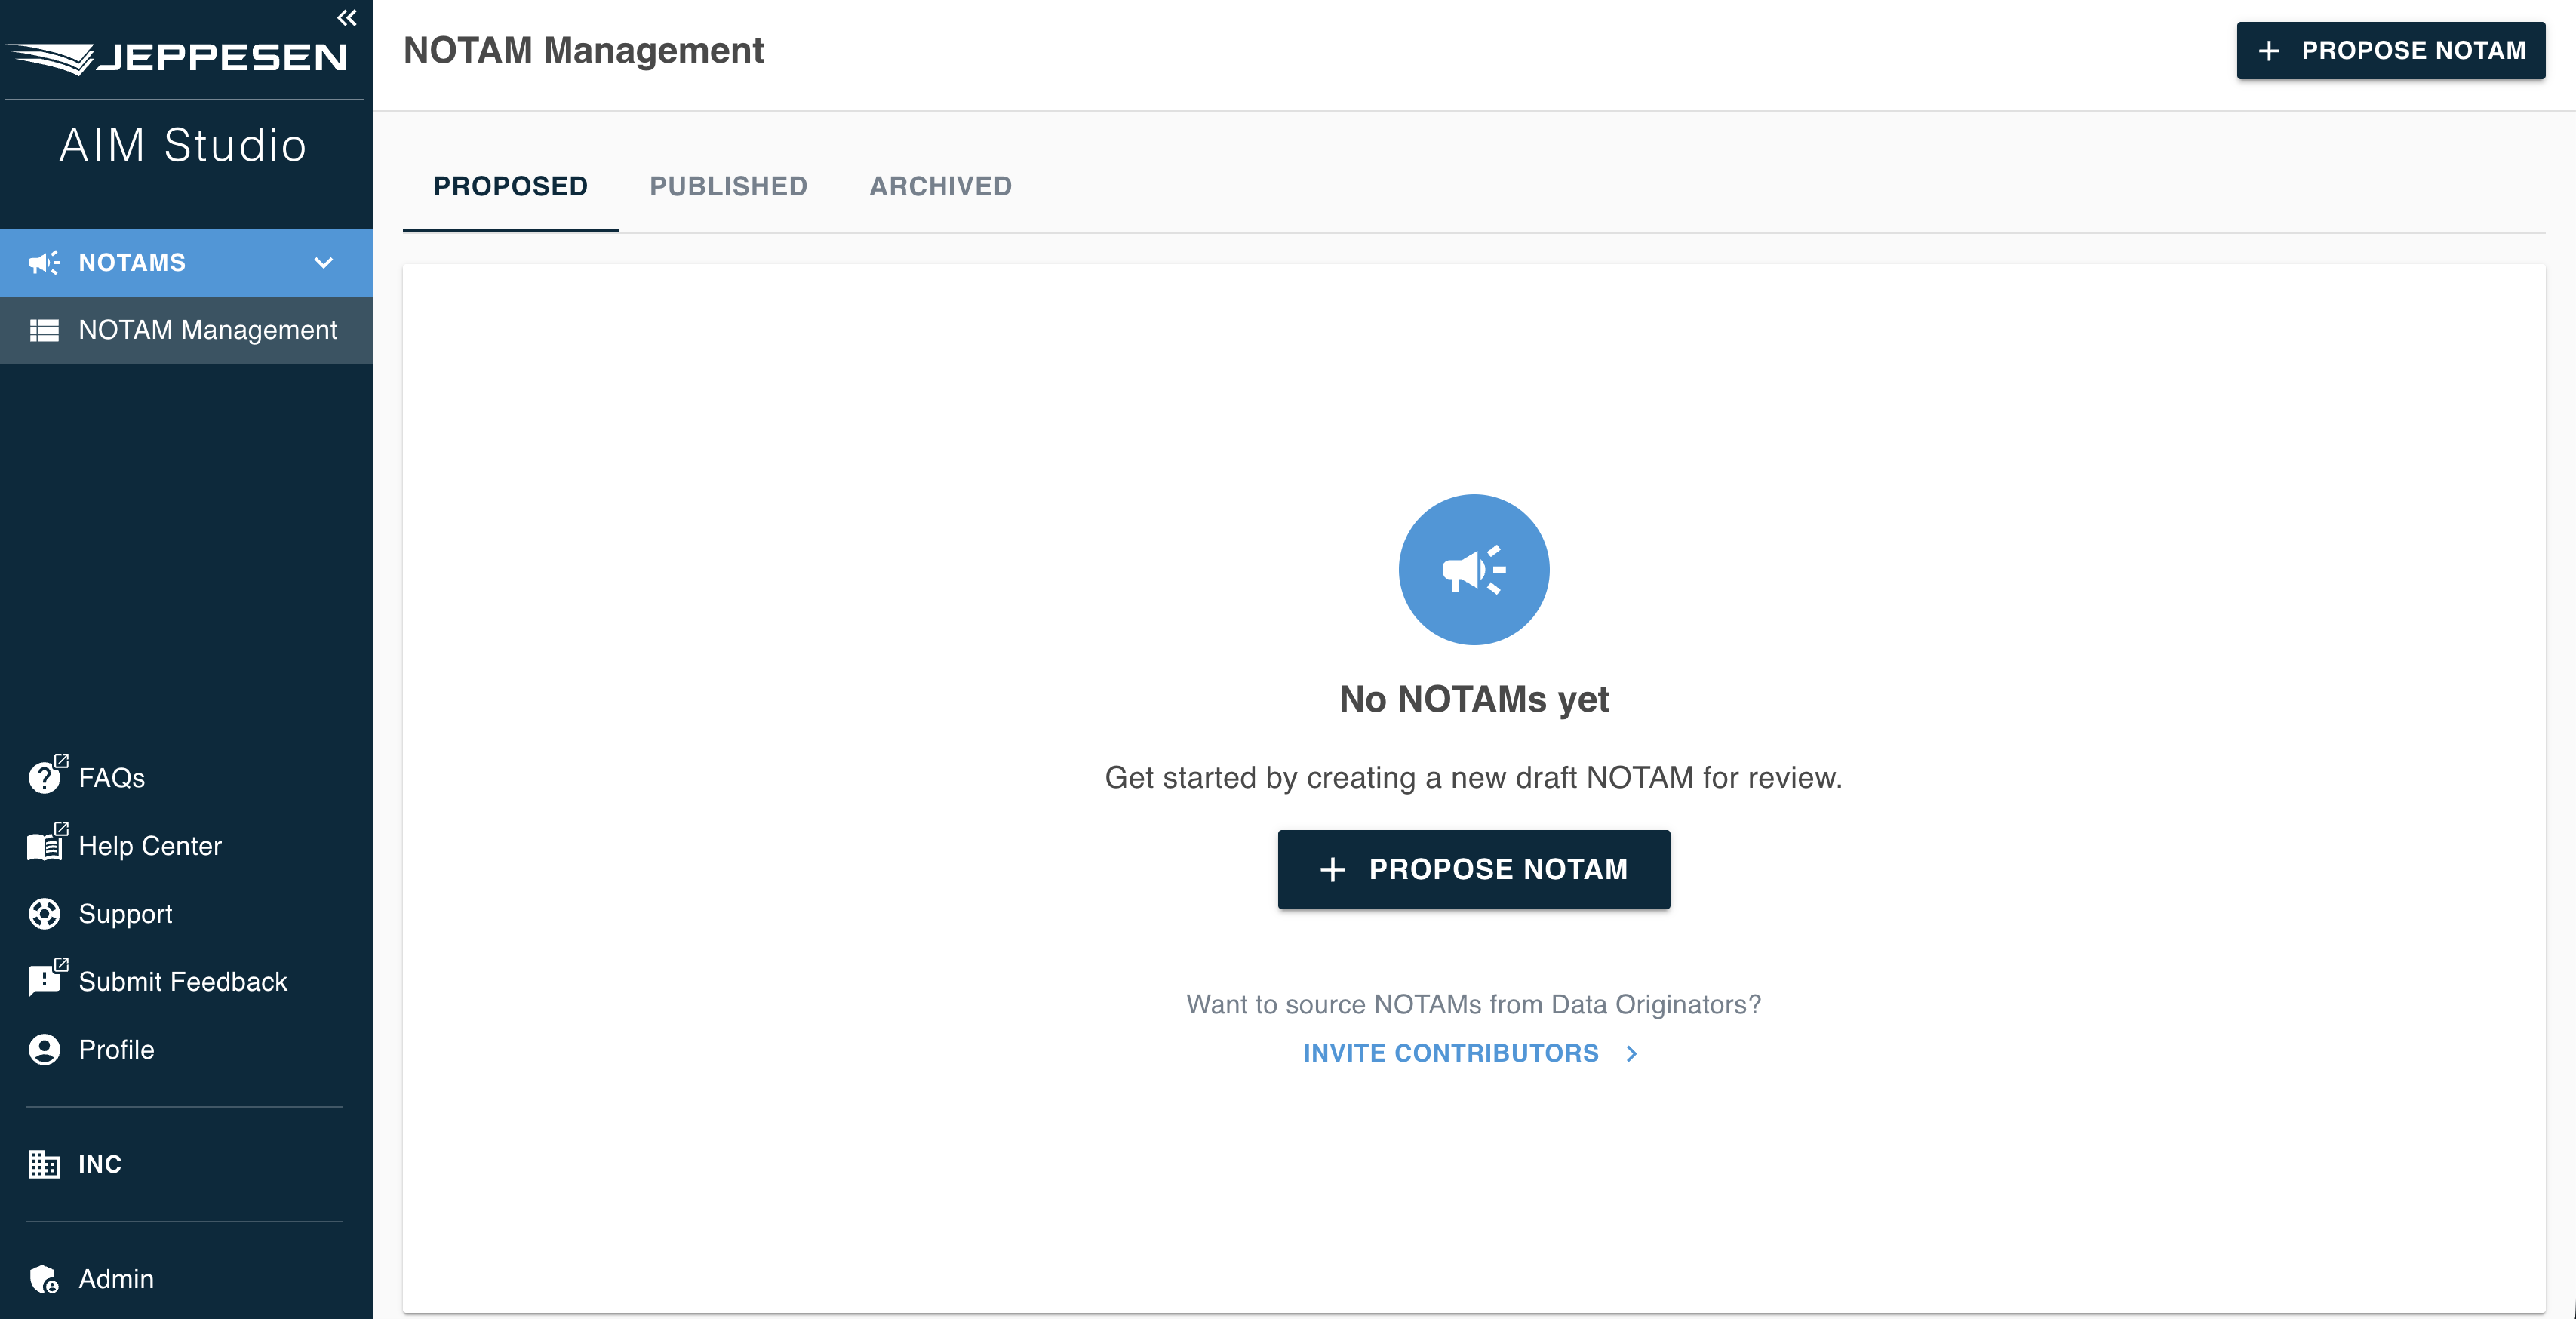Click INVITE CONTRIBUTORS link
The width and height of the screenshot is (2576, 1319).
(1450, 1053)
